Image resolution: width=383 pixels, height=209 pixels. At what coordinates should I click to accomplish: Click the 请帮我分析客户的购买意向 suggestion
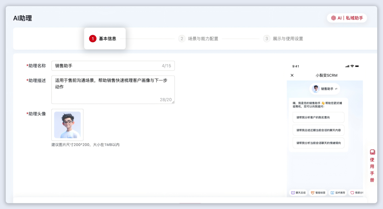click(318, 117)
